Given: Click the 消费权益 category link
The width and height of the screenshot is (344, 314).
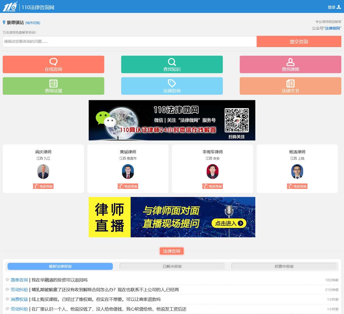Looking at the screenshot, I should (x=19, y=299).
